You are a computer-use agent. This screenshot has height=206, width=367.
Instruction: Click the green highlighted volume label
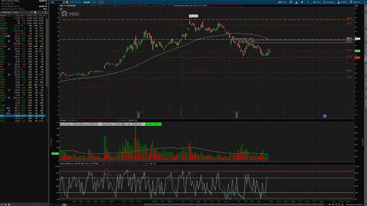point(154,124)
